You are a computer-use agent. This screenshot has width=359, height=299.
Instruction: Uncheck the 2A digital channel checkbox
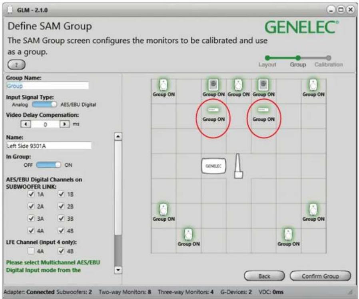coord(31,206)
